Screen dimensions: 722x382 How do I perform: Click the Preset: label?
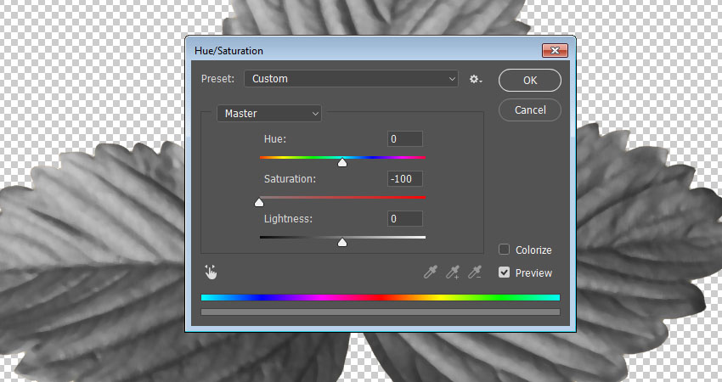tap(217, 79)
